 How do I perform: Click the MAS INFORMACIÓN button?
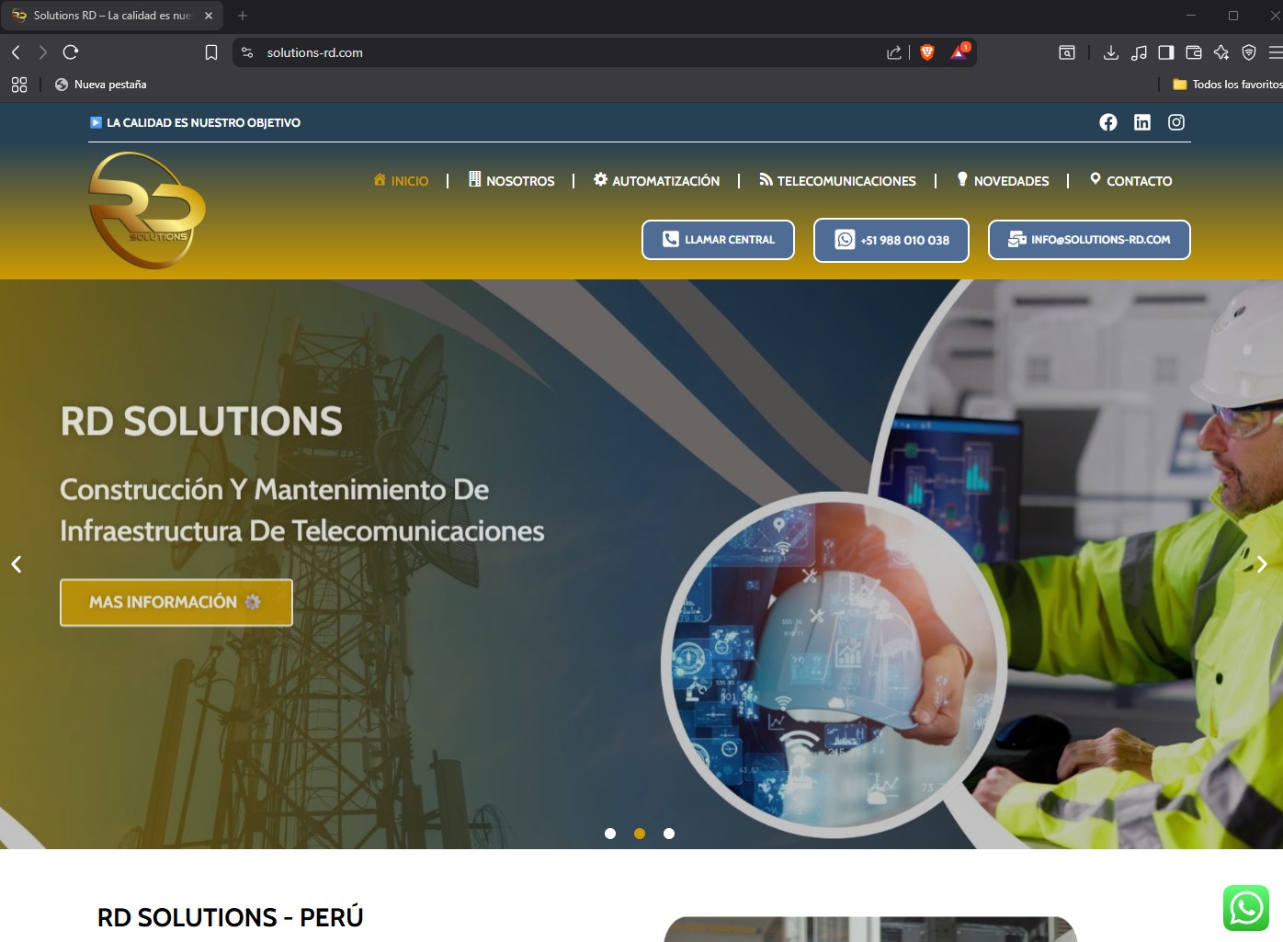(176, 602)
